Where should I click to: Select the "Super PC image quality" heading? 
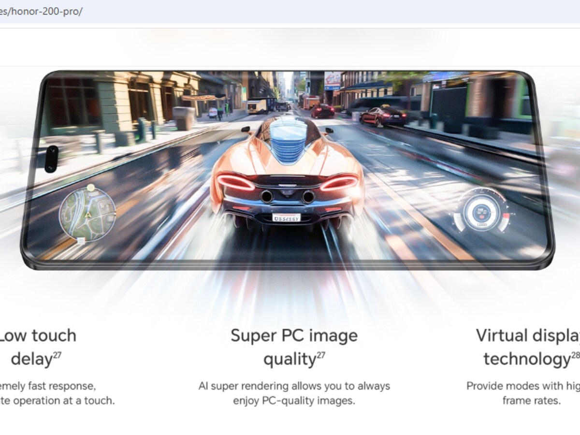click(x=294, y=347)
